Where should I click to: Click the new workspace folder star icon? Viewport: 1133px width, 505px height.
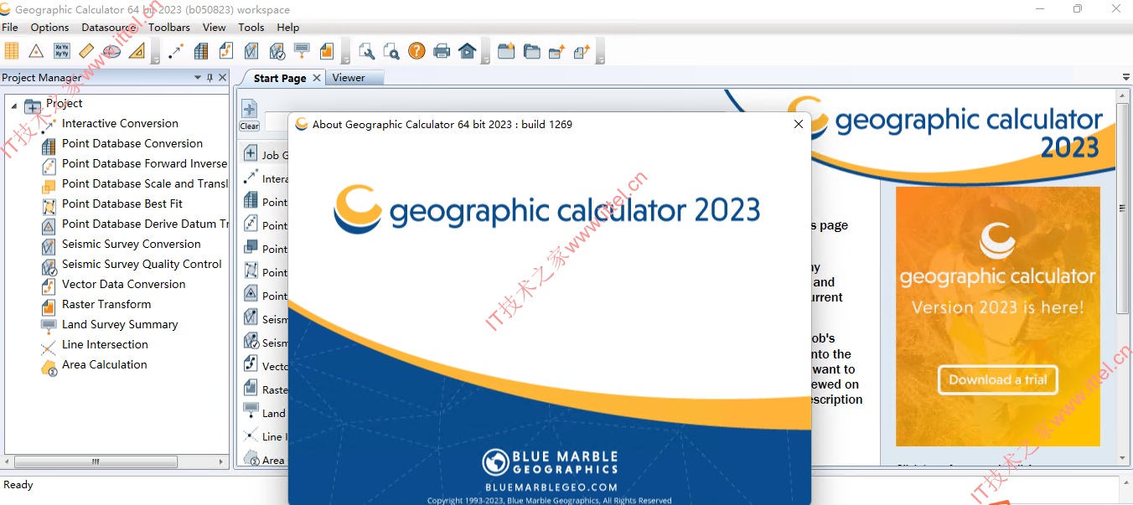click(x=505, y=51)
